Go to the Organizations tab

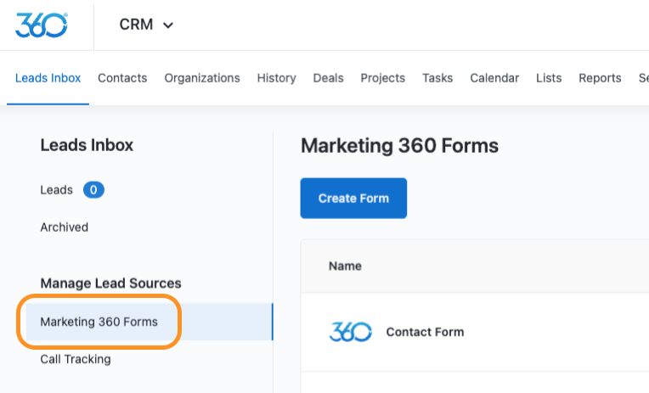point(202,78)
